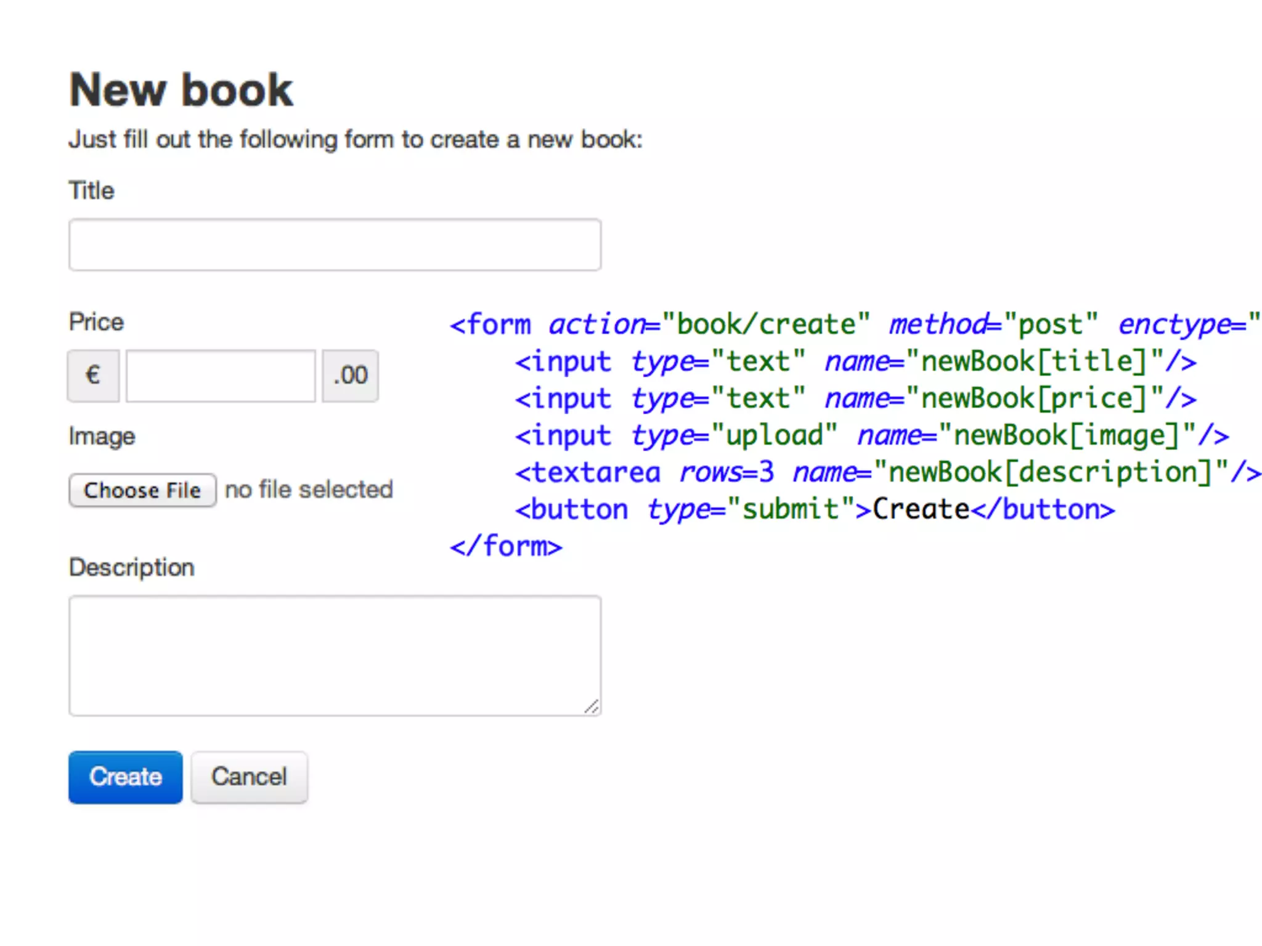The image size is (1262, 946).
Task: Click the Description field label
Action: 131,567
